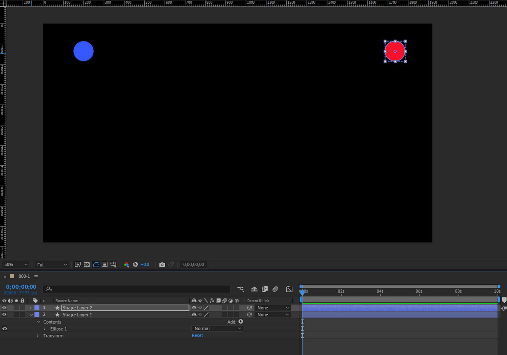Screen dimensions: 507x355
Task: Open the 000-1 timeline panel menu
Action: pos(36,277)
